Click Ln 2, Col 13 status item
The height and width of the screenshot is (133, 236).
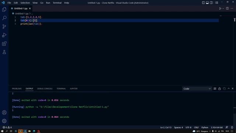(x=166, y=127)
